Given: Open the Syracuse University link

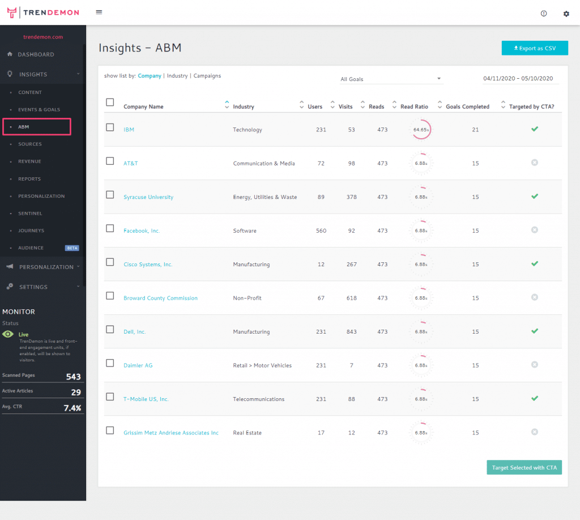Looking at the screenshot, I should 148,197.
